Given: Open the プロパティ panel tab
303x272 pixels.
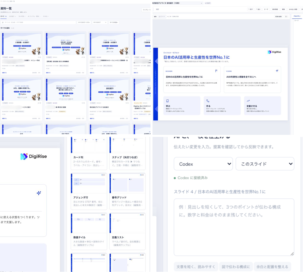Looking at the screenshot, I should point(297,16).
